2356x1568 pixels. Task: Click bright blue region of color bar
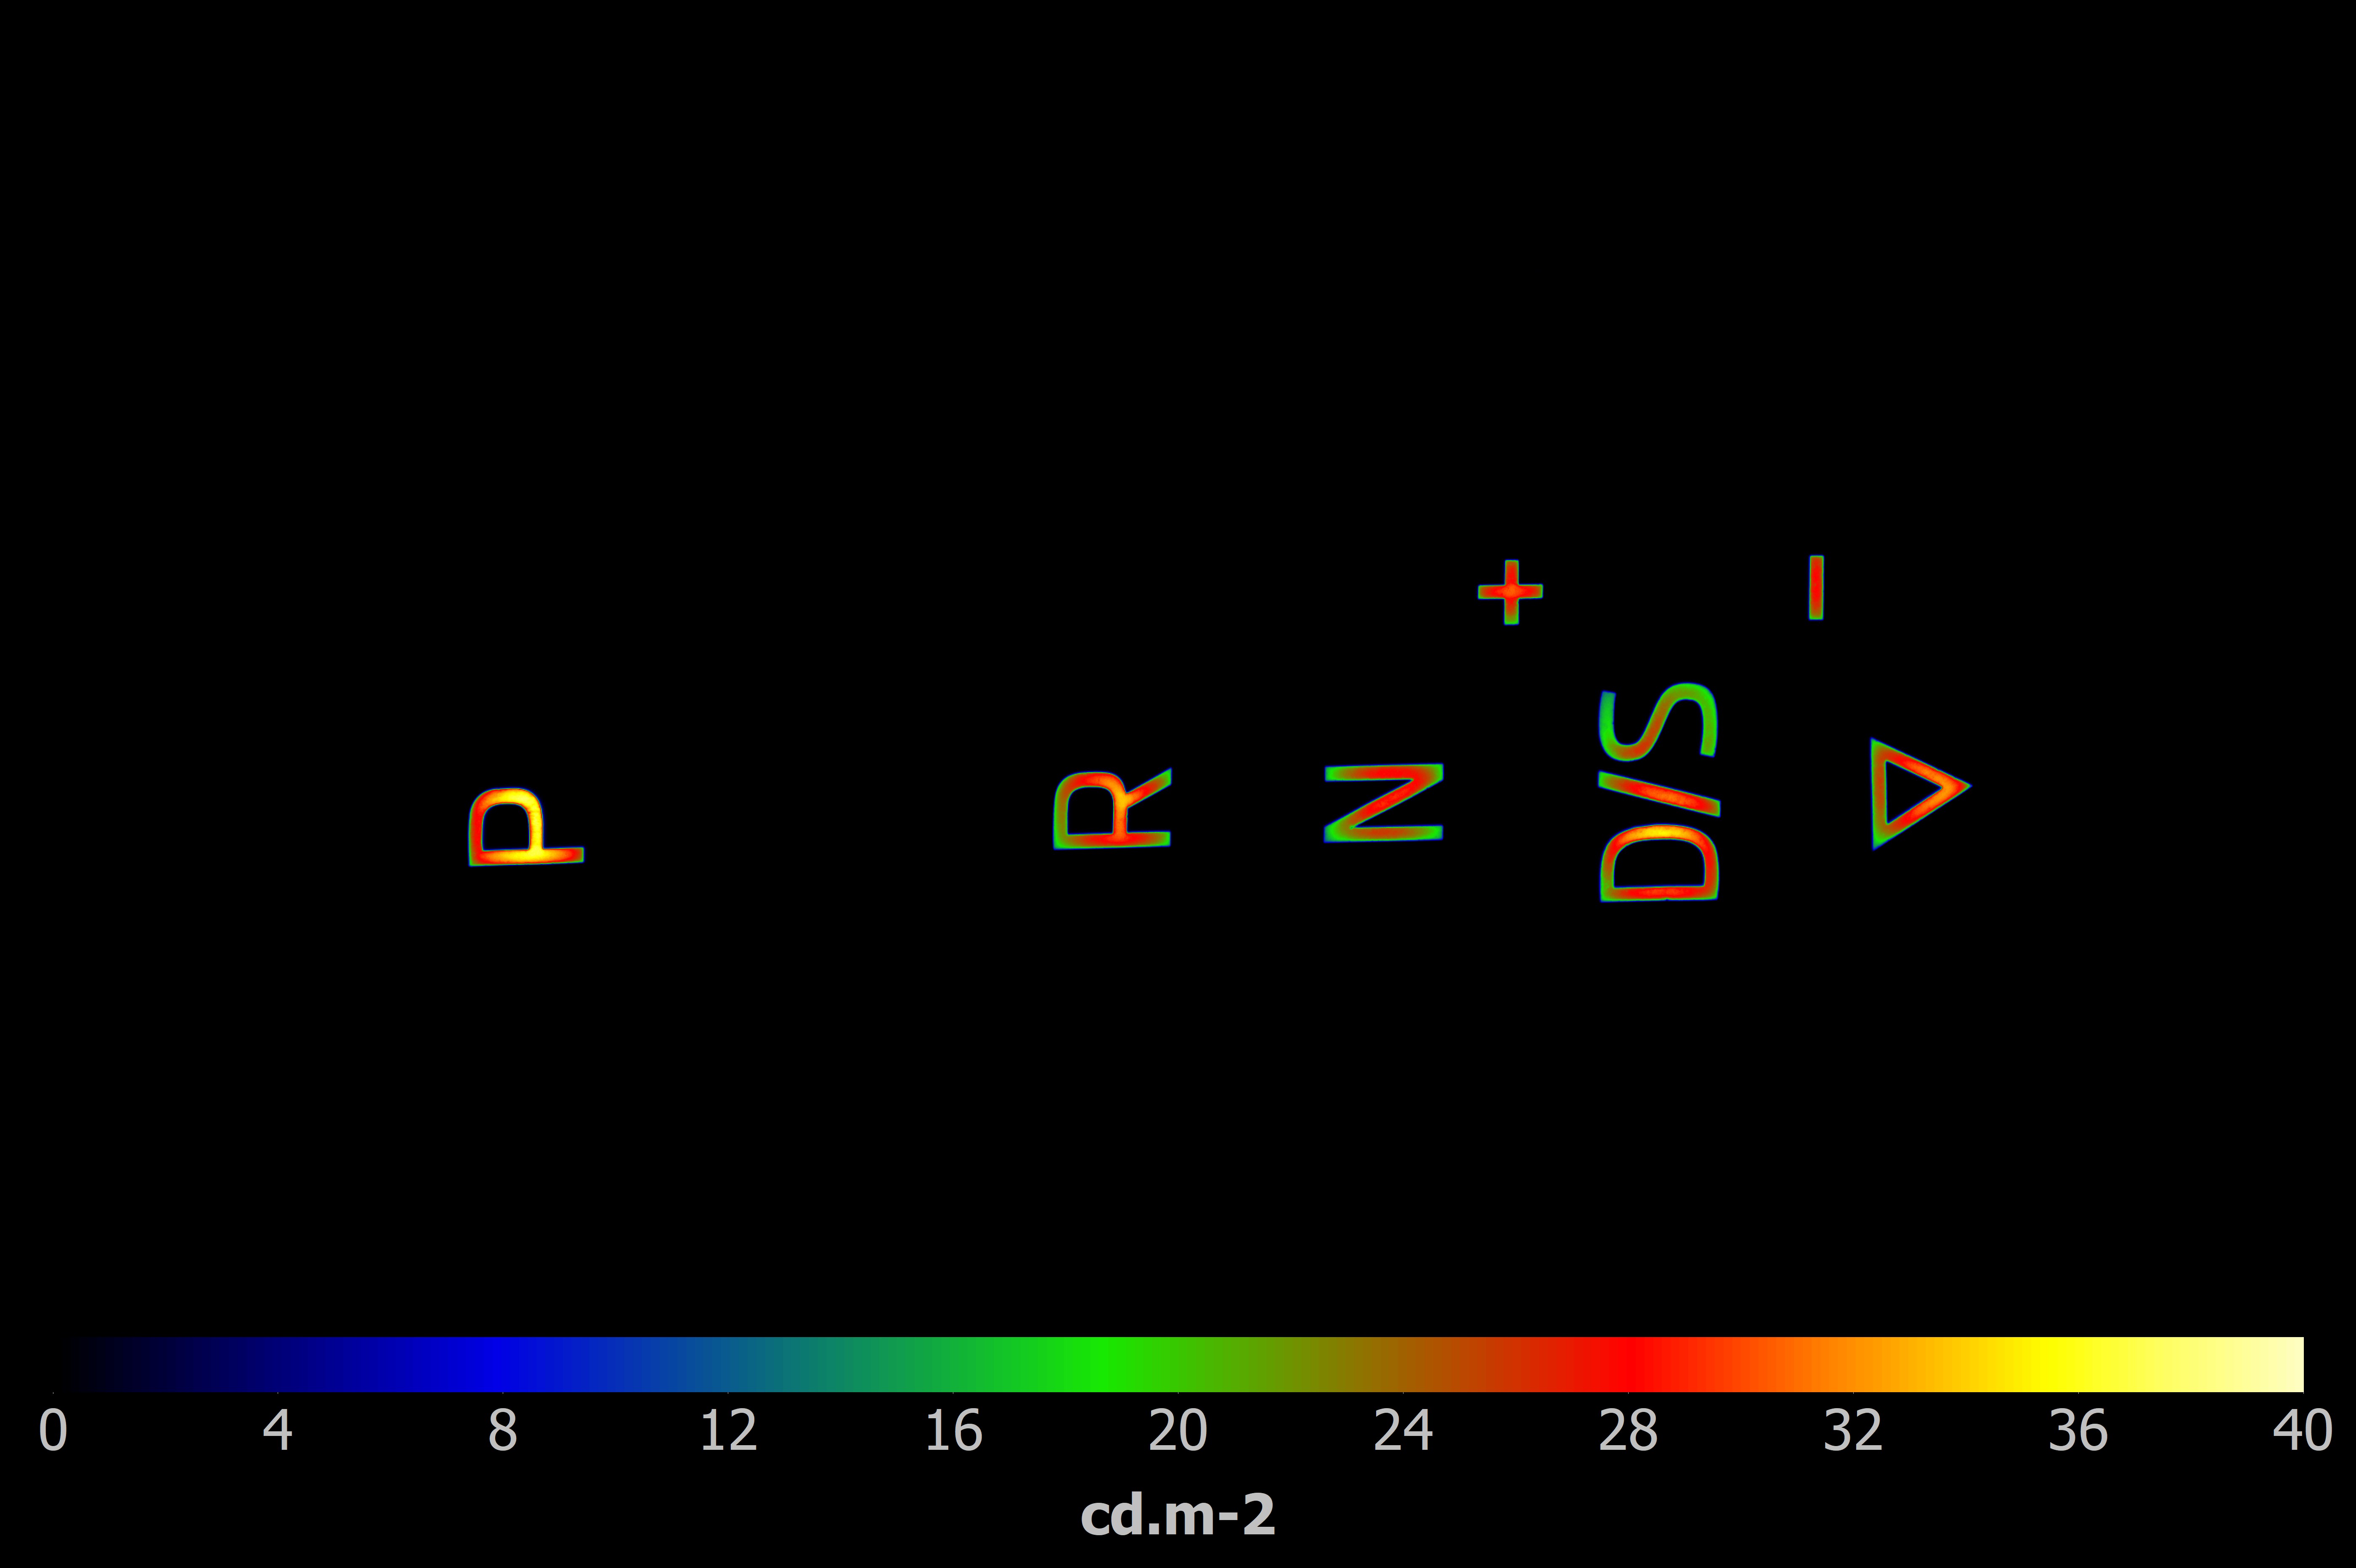[500, 1364]
